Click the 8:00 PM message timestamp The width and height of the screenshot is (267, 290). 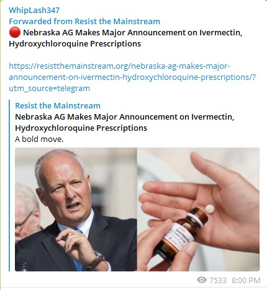[246, 280]
